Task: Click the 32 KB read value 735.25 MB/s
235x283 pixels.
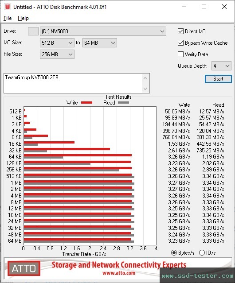Action: point(210,150)
